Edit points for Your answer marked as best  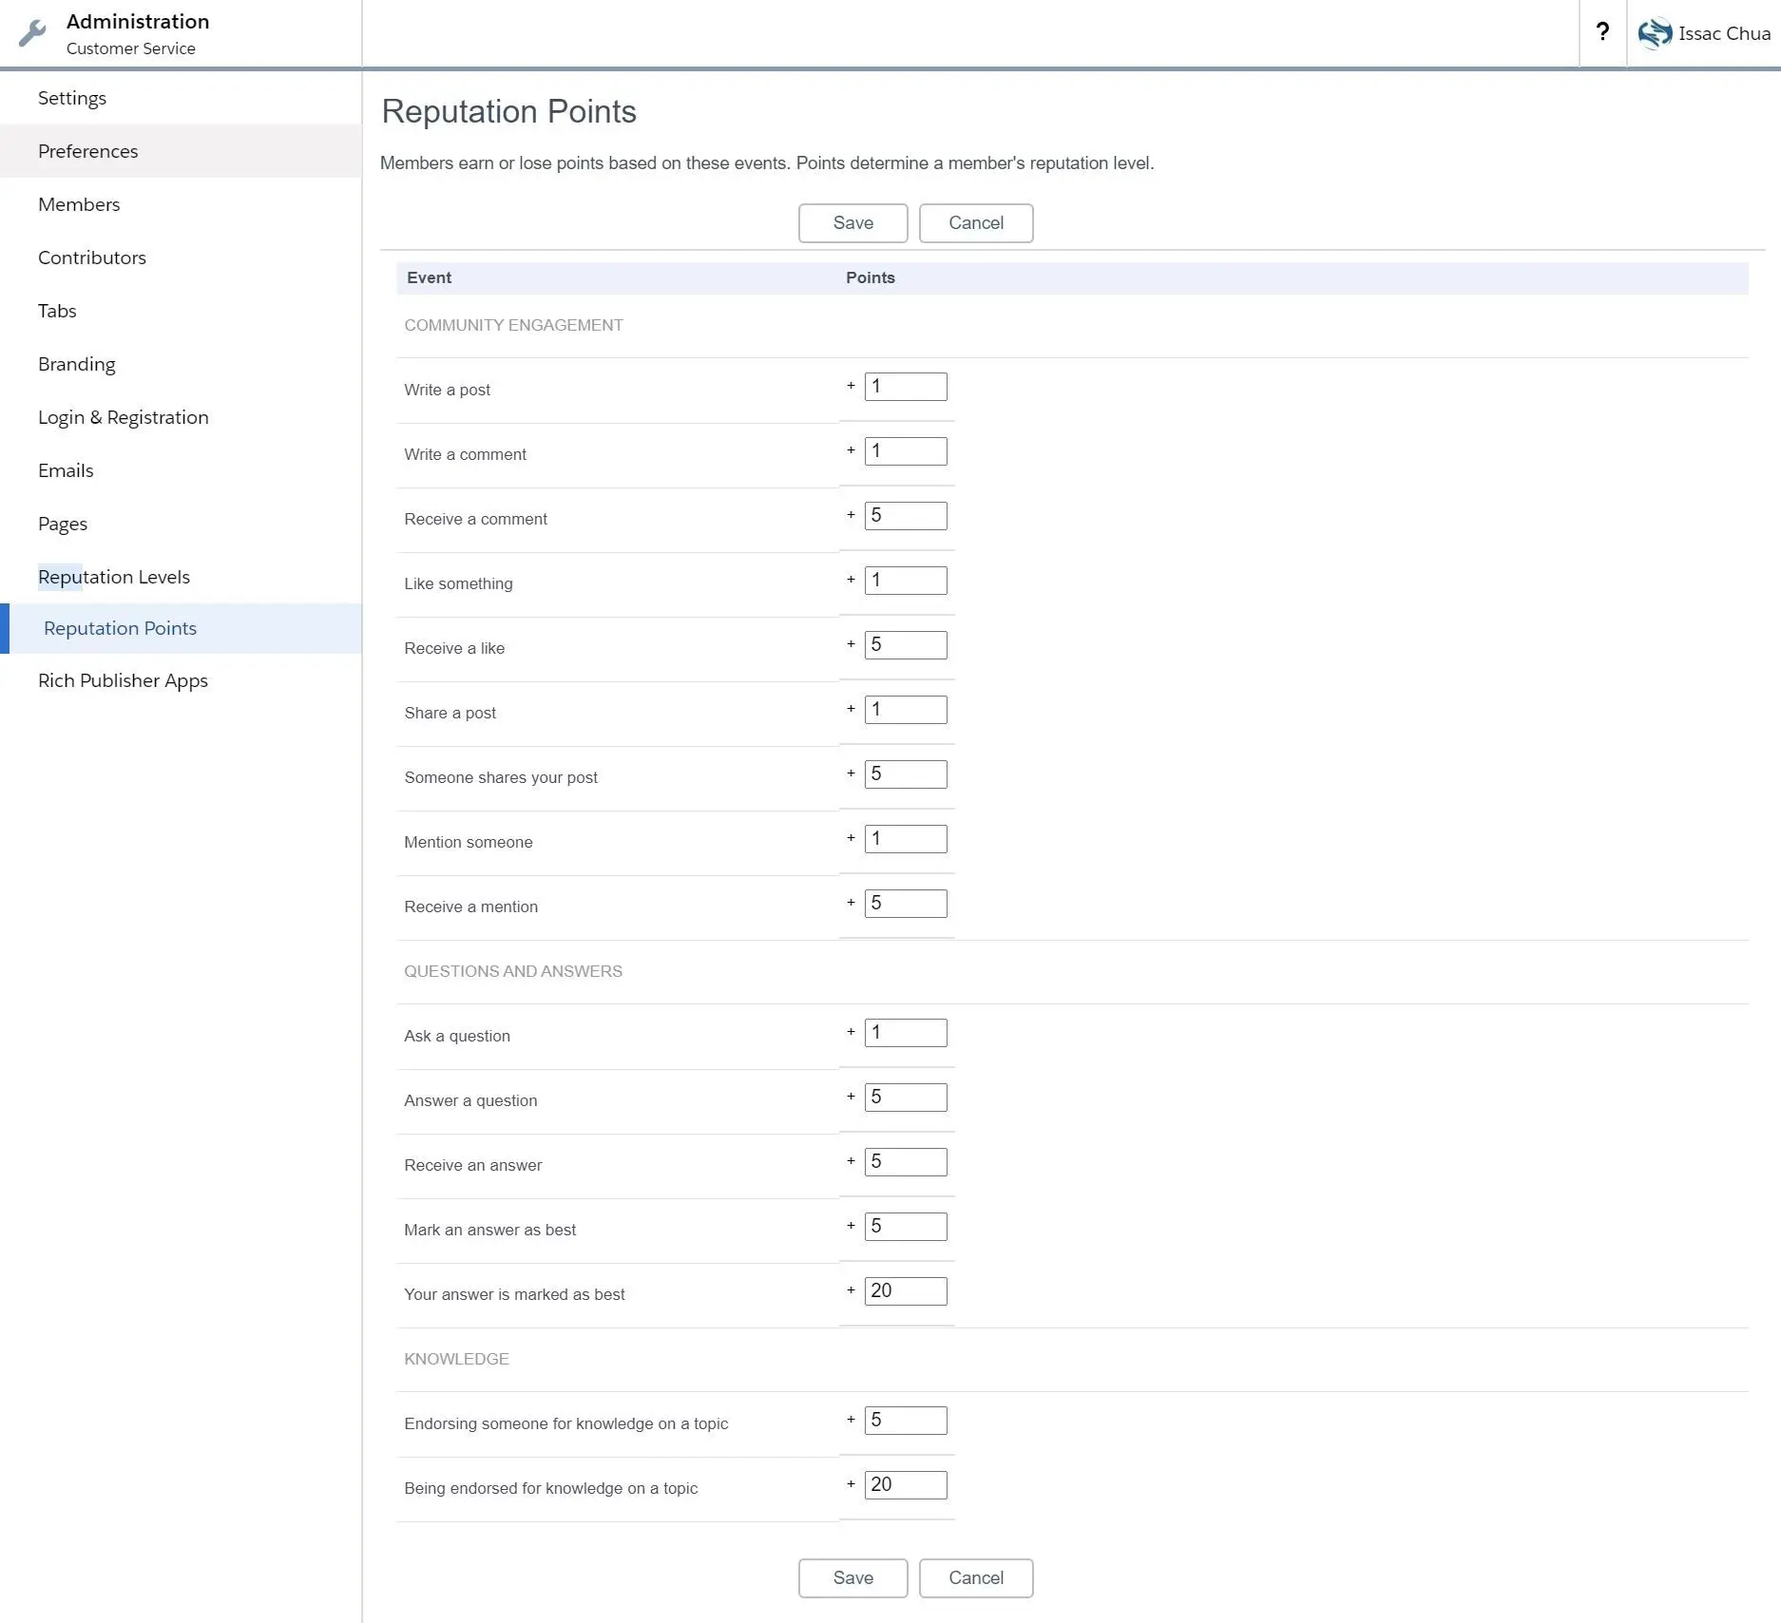(906, 1291)
